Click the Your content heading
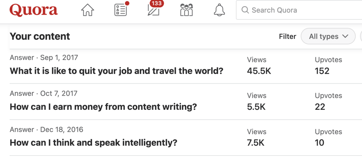Screen dimensions: 362x161 [40, 36]
